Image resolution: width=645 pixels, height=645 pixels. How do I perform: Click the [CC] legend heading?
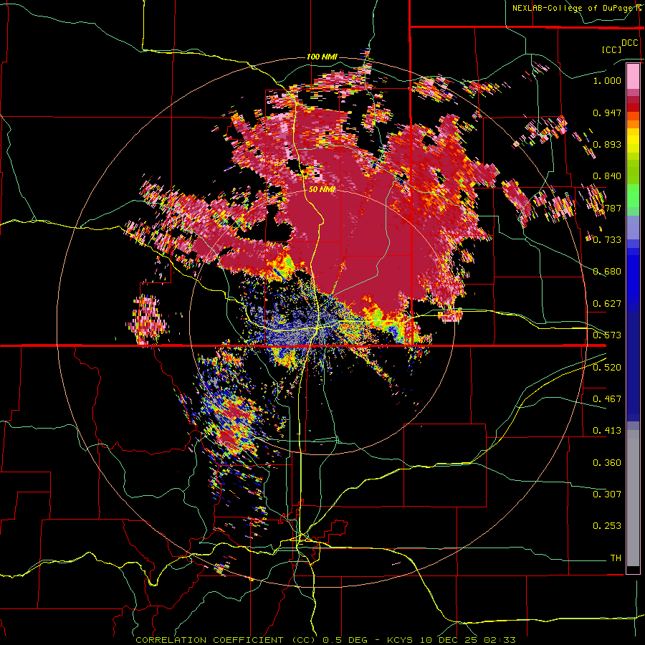tap(612, 49)
